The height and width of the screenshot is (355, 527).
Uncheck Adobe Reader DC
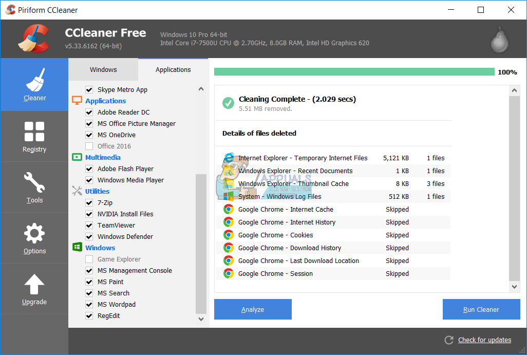click(x=89, y=112)
